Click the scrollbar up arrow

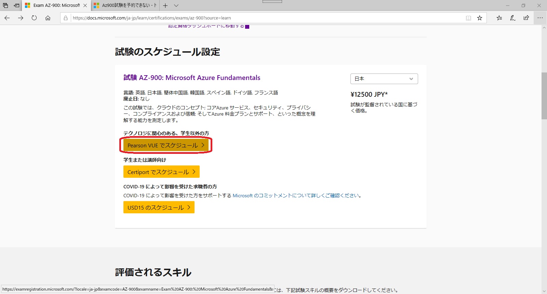click(x=544, y=27)
